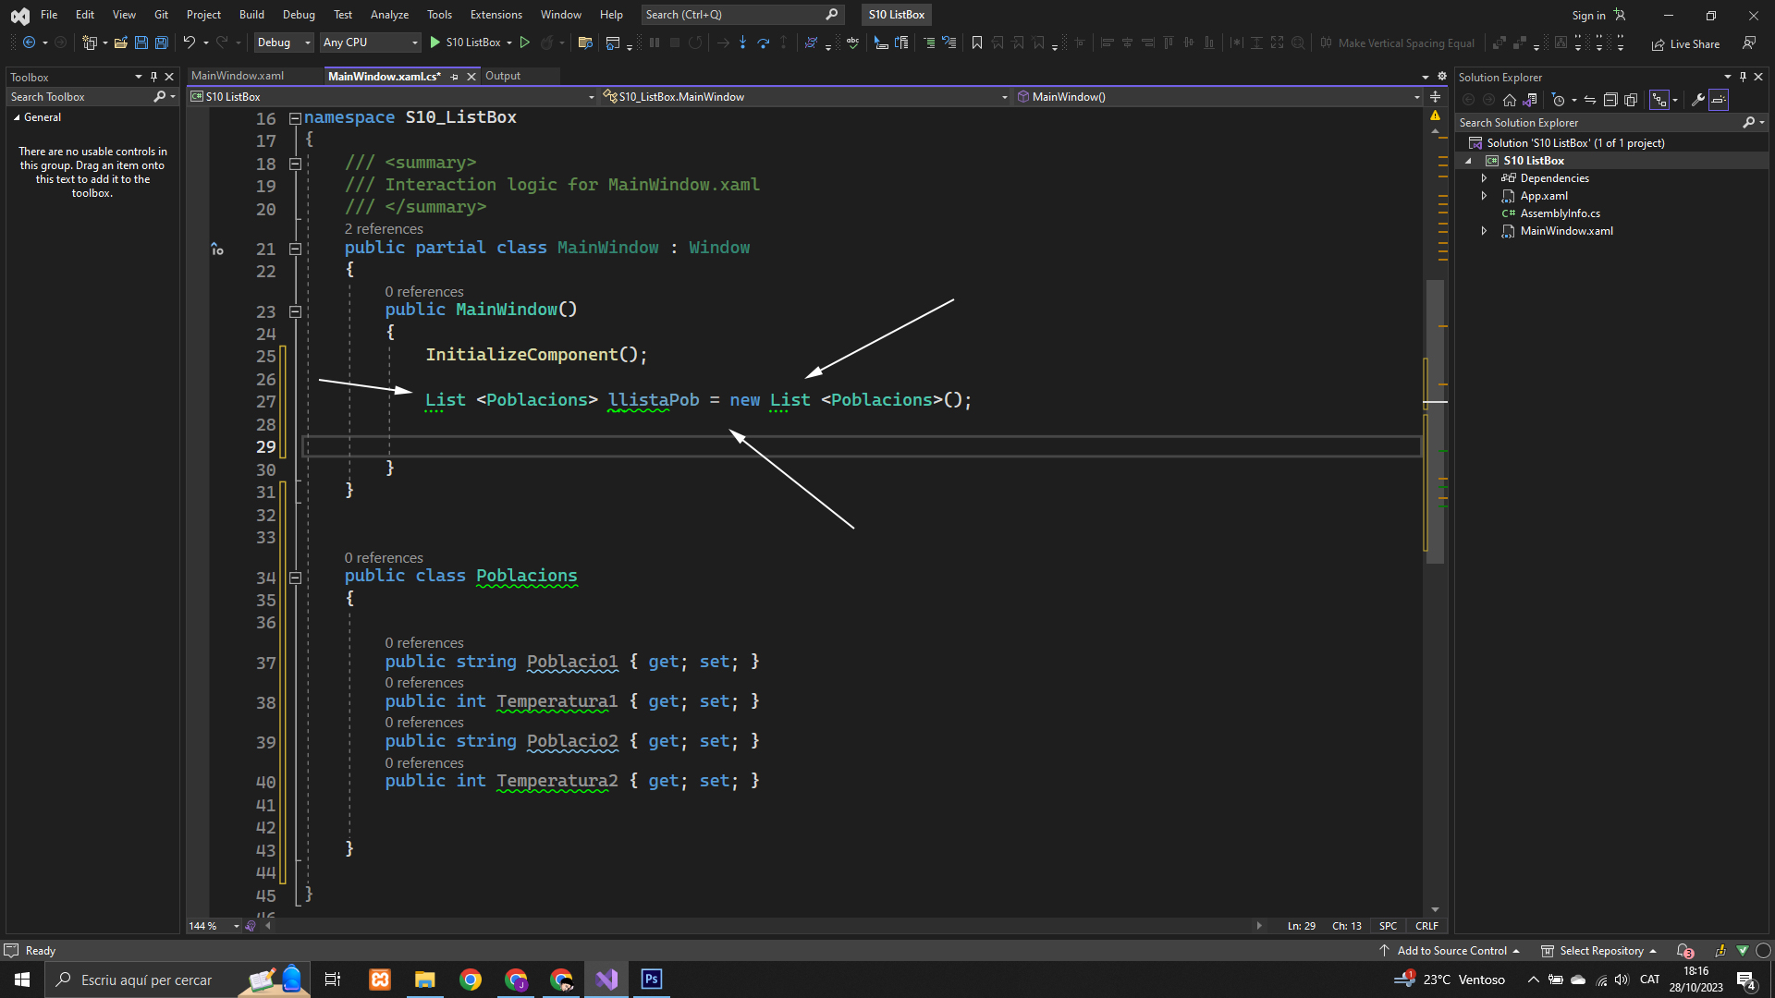Switch to the MainWindow.xaml tab

pyautogui.click(x=238, y=76)
